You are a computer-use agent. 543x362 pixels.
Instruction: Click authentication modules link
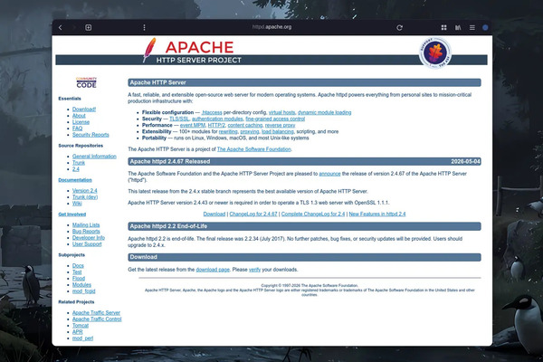pyautogui.click(x=217, y=119)
